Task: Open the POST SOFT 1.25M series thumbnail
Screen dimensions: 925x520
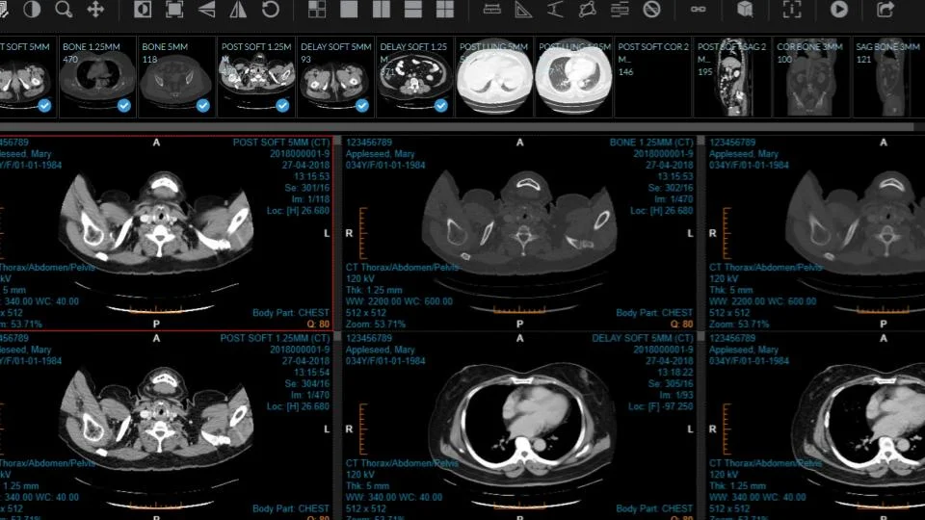Action: tap(256, 77)
